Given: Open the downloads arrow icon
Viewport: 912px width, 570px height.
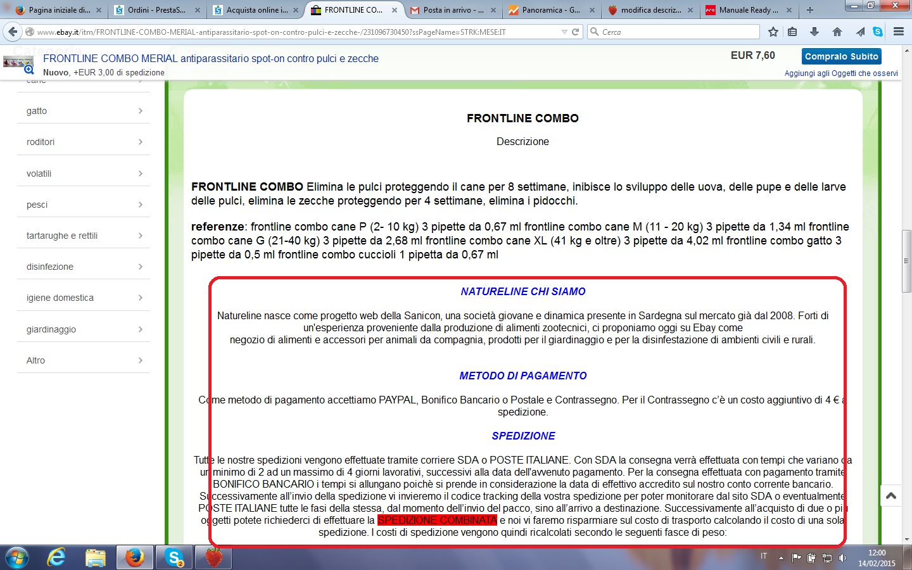Looking at the screenshot, I should click(814, 32).
